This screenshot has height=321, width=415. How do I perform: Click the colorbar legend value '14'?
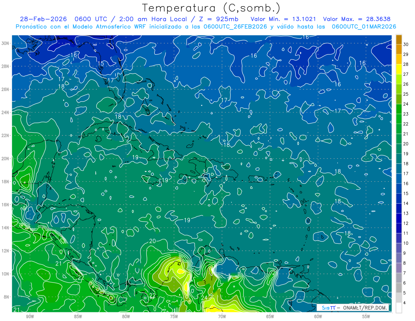[x=406, y=204]
